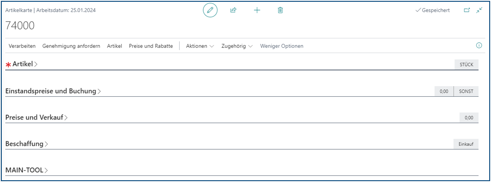Expand the Aktionen dropdown
This screenshot has height=182, width=491.
(200, 46)
